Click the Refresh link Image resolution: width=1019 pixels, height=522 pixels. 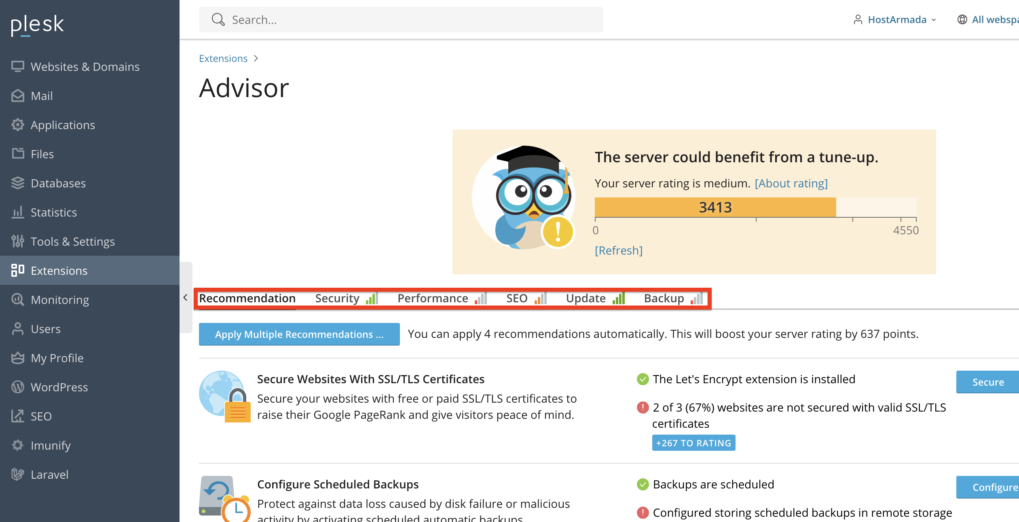click(619, 250)
